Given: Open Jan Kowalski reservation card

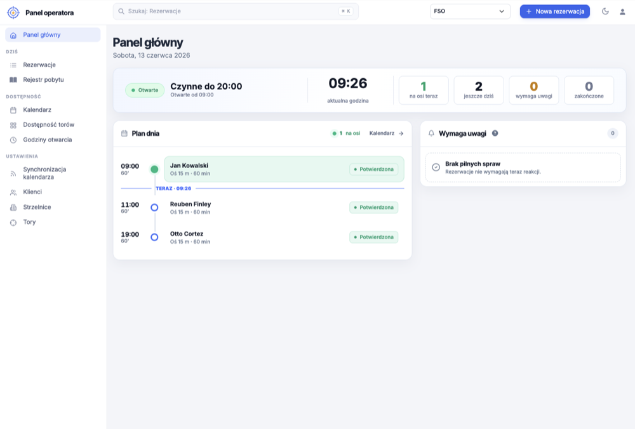Looking at the screenshot, I should click(284, 169).
